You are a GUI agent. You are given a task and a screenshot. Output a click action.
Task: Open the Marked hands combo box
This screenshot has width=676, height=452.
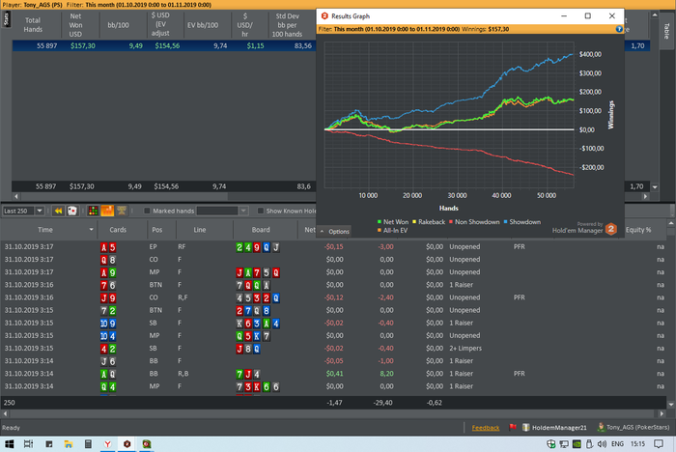pos(243,211)
